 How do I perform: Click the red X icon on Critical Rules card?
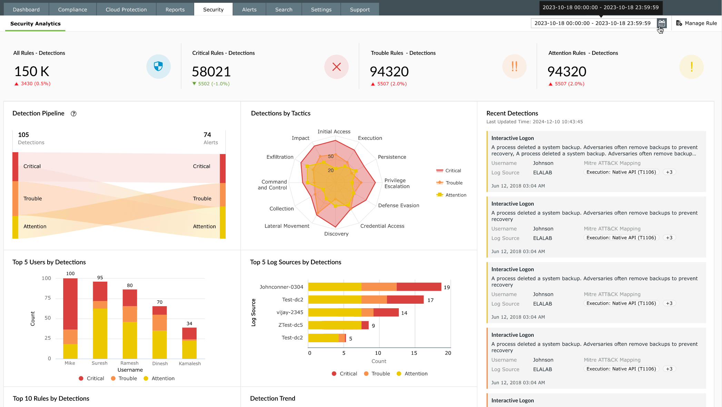(x=336, y=67)
